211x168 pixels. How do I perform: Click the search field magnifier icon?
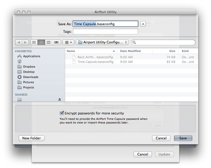click(134, 42)
